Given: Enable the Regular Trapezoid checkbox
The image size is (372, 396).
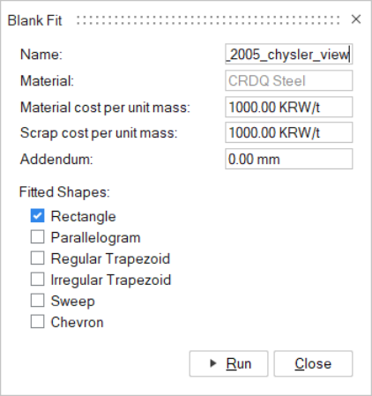Looking at the screenshot, I should pos(38,258).
